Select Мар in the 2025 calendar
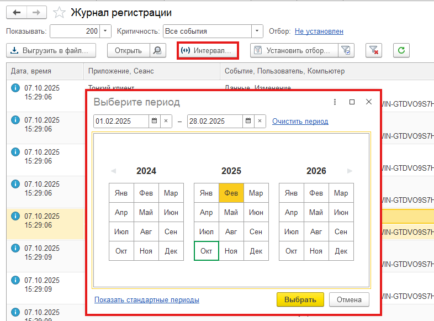The image size is (434, 321). tap(256, 193)
